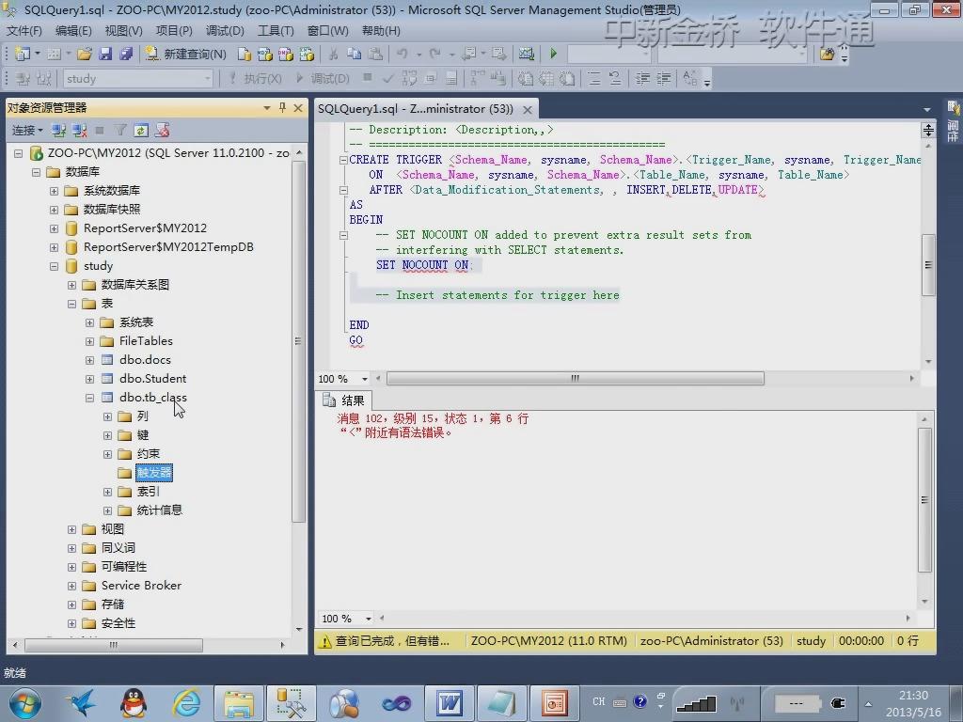The width and height of the screenshot is (963, 722).
Task: Click the New Project toolbar icon
Action: click(23, 54)
